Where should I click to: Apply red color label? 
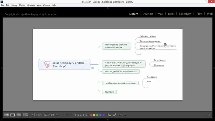pos(91,115)
